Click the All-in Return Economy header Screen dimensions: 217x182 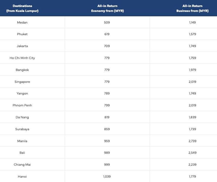[x=107, y=8]
